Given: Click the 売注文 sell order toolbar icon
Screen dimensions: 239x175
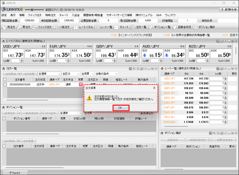Looking at the screenshot, I should click(8, 27).
